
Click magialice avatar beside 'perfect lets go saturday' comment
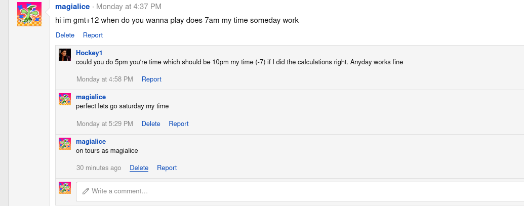pyautogui.click(x=65, y=99)
